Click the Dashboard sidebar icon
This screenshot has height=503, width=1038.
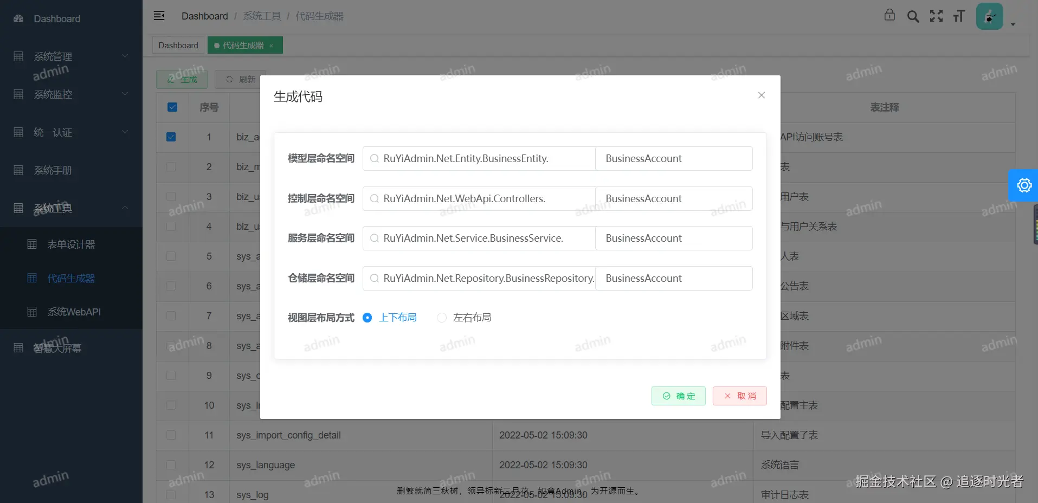click(18, 18)
